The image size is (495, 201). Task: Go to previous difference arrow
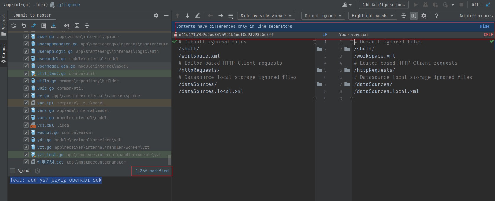tap(177, 16)
